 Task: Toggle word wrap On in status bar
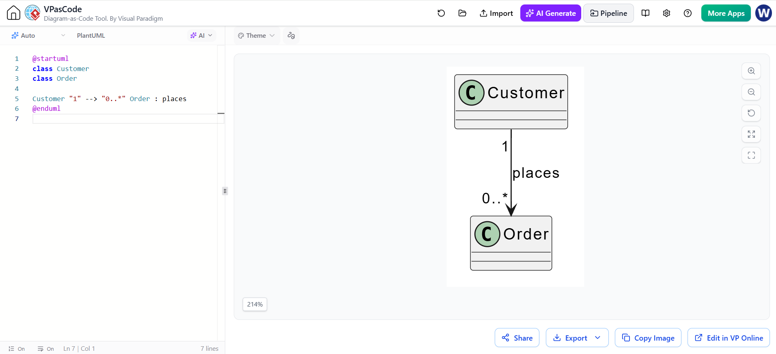[x=46, y=349]
